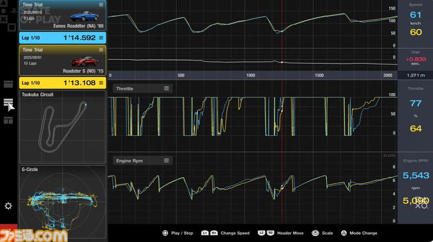Click the L2 Header Move button icon

click(261, 233)
